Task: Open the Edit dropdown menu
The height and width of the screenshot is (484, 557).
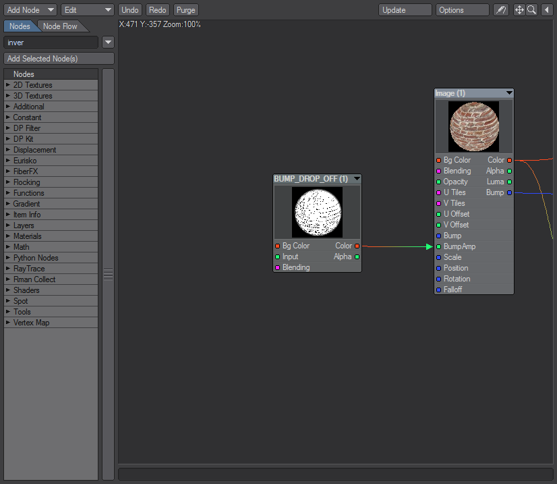Action: (x=88, y=10)
